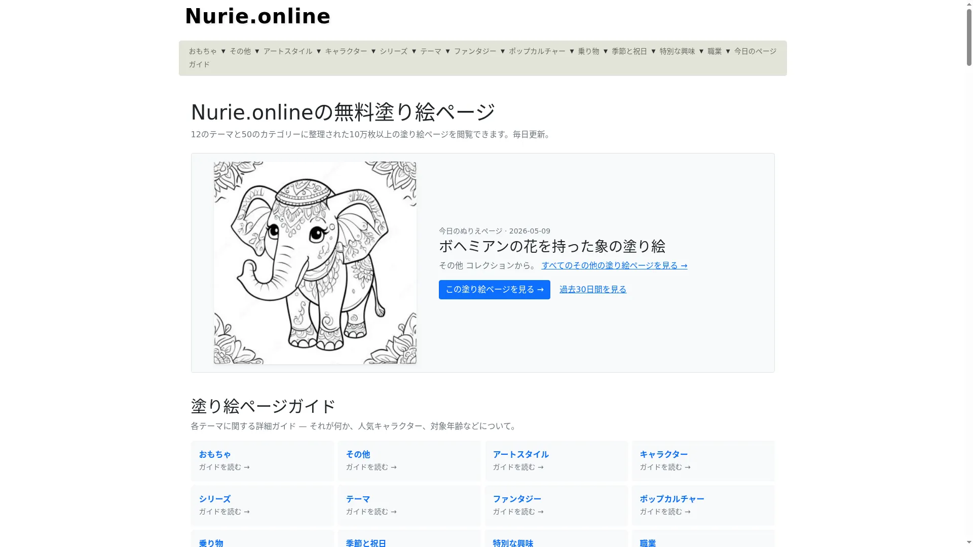Expand the アートスタイル dropdown arrow
Screen dimensions: 973x547
click(x=319, y=51)
